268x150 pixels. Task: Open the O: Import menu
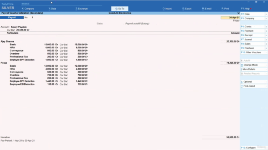[167, 9]
